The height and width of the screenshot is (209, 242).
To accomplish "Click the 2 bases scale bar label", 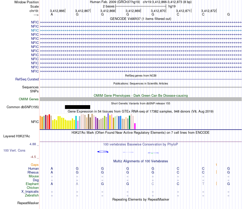I will (109, 6).
